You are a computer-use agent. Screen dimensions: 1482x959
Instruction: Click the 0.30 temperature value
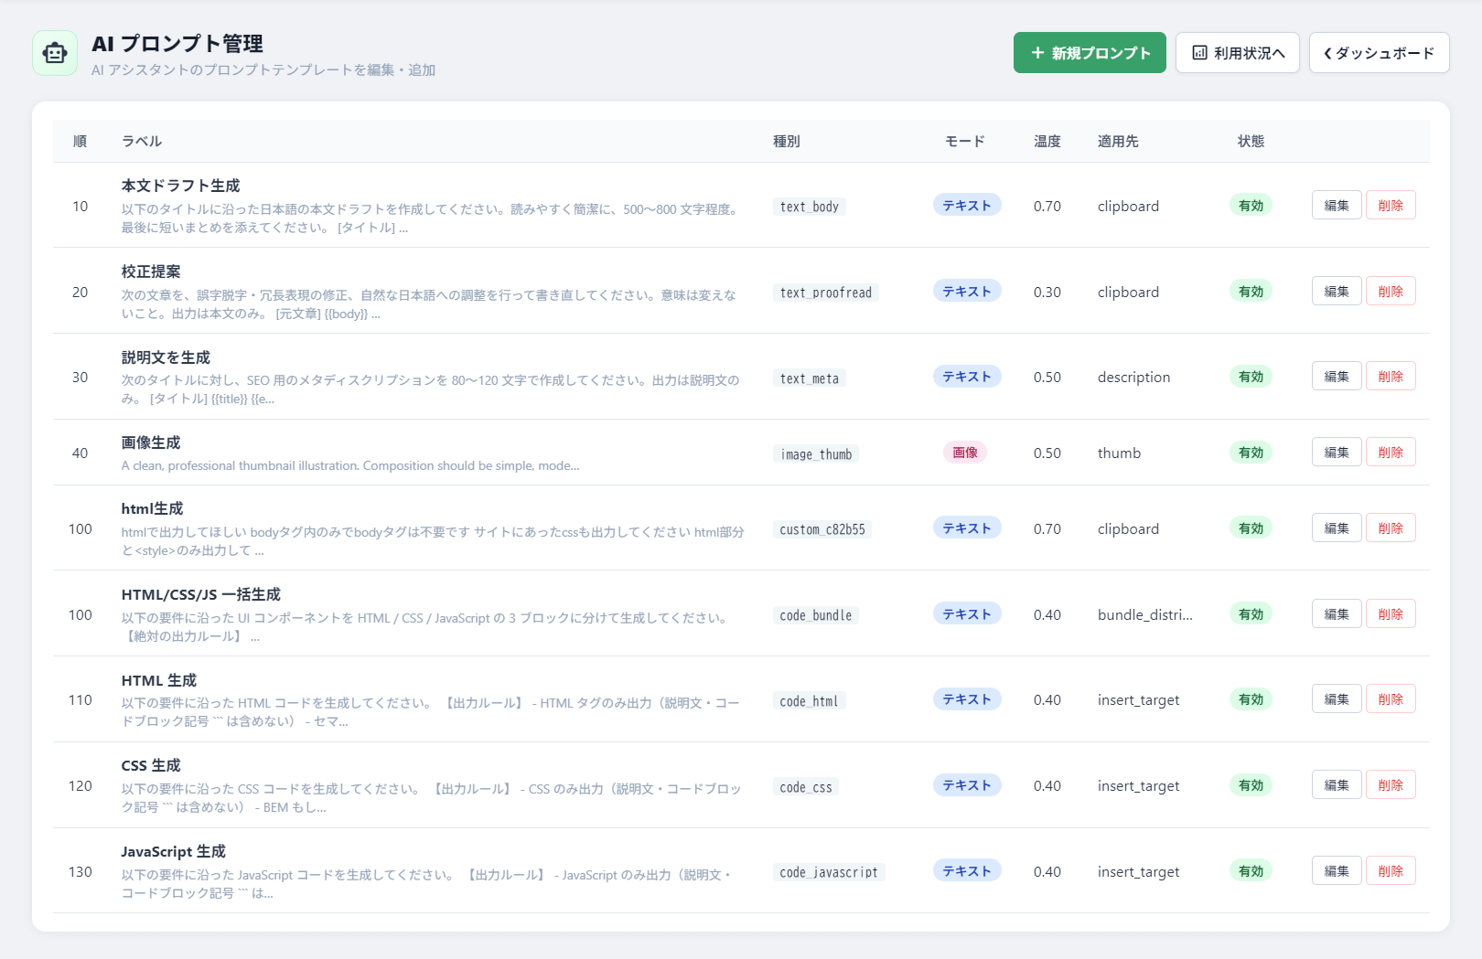[1047, 292]
